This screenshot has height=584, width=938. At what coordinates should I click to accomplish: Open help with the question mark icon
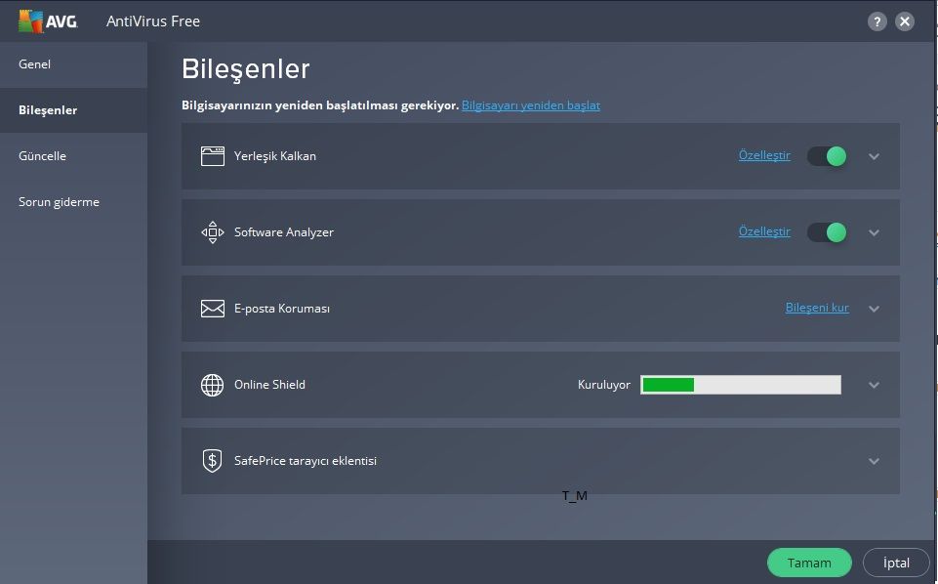coord(877,21)
